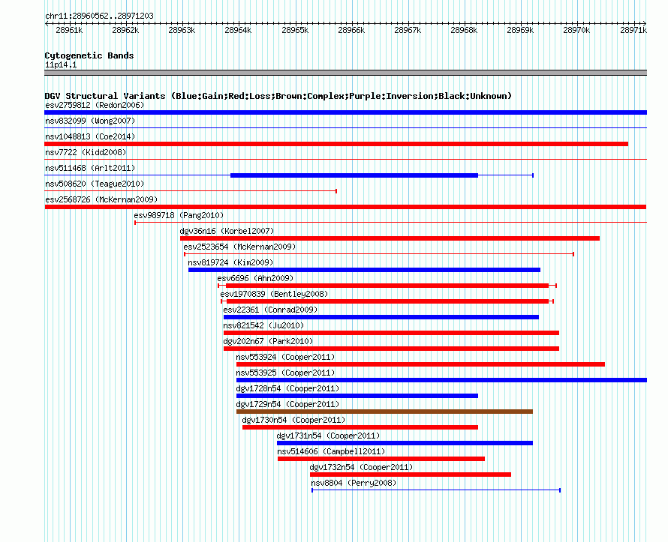The width and height of the screenshot is (668, 542).
Task: Open dgv1728n54 (Cooper2011) label
Action: [287, 388]
